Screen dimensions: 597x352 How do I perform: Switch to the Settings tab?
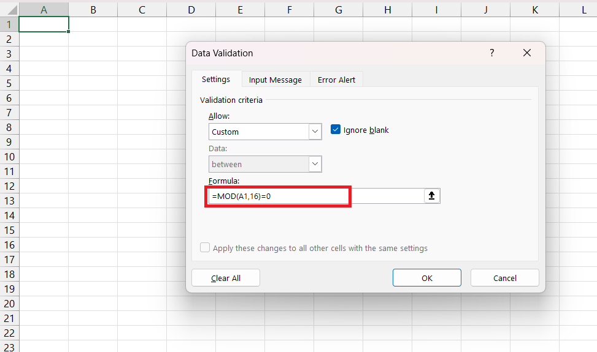point(216,80)
